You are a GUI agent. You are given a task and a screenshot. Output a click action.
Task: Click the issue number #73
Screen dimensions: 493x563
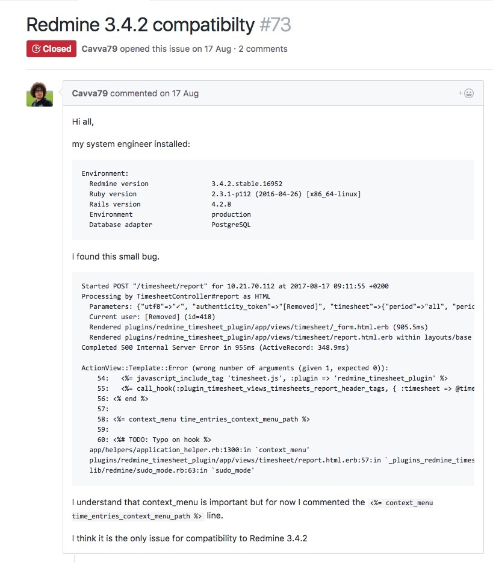(x=275, y=25)
